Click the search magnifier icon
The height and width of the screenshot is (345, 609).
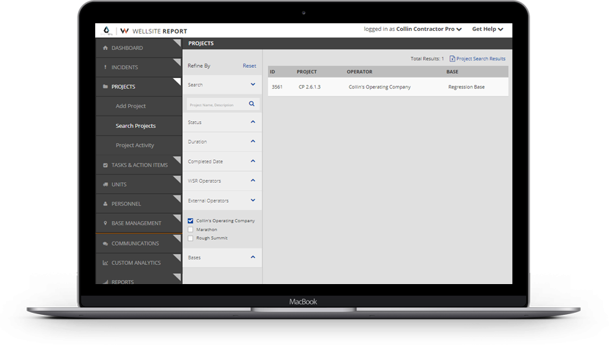point(251,103)
